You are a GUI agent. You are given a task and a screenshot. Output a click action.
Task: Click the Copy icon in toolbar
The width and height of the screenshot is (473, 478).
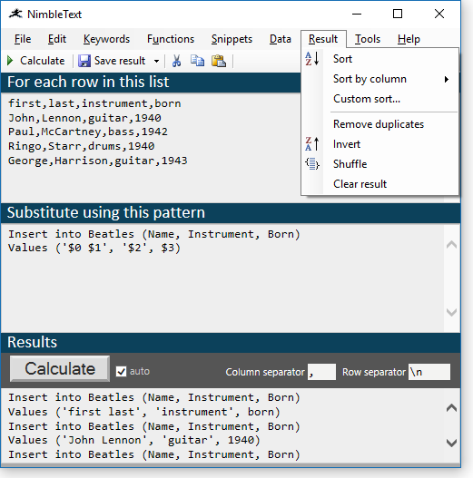tap(197, 61)
